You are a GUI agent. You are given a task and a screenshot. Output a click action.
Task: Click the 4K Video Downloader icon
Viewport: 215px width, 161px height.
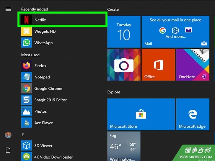27,157
